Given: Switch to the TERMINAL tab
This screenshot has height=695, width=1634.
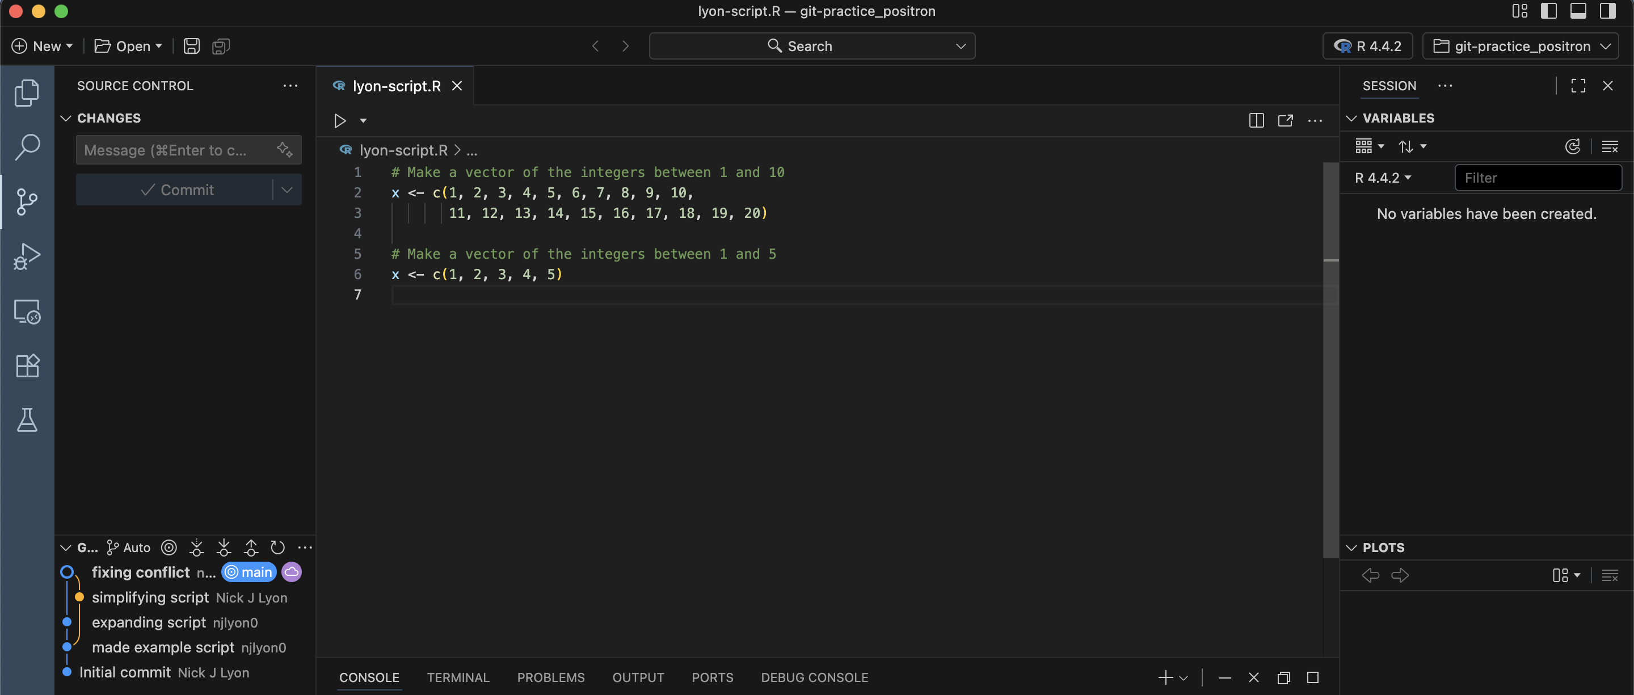Looking at the screenshot, I should point(457,677).
